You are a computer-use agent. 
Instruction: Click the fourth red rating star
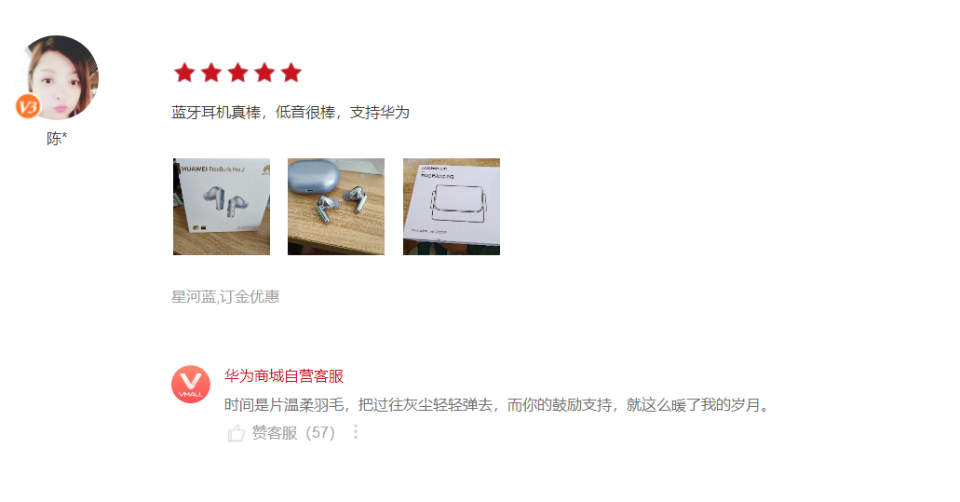click(x=264, y=73)
